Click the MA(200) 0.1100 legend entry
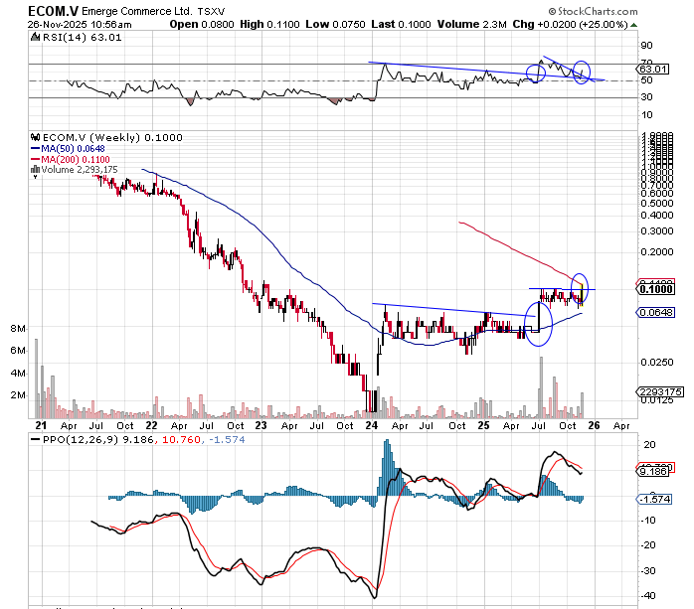The image size is (694, 609). (x=71, y=159)
